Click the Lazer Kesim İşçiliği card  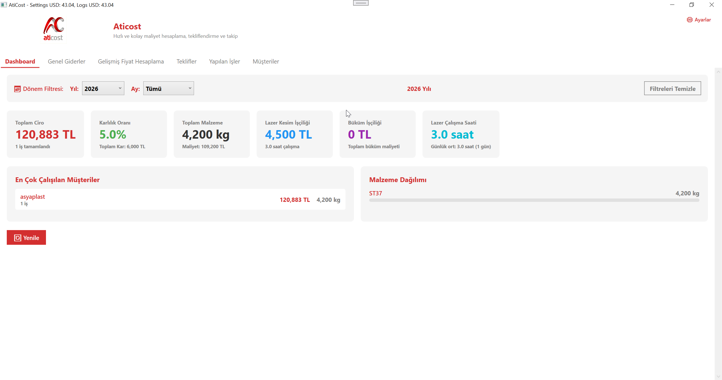click(x=294, y=134)
